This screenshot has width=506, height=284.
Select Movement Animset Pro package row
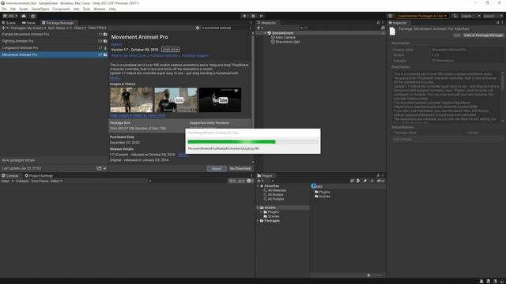click(x=54, y=54)
